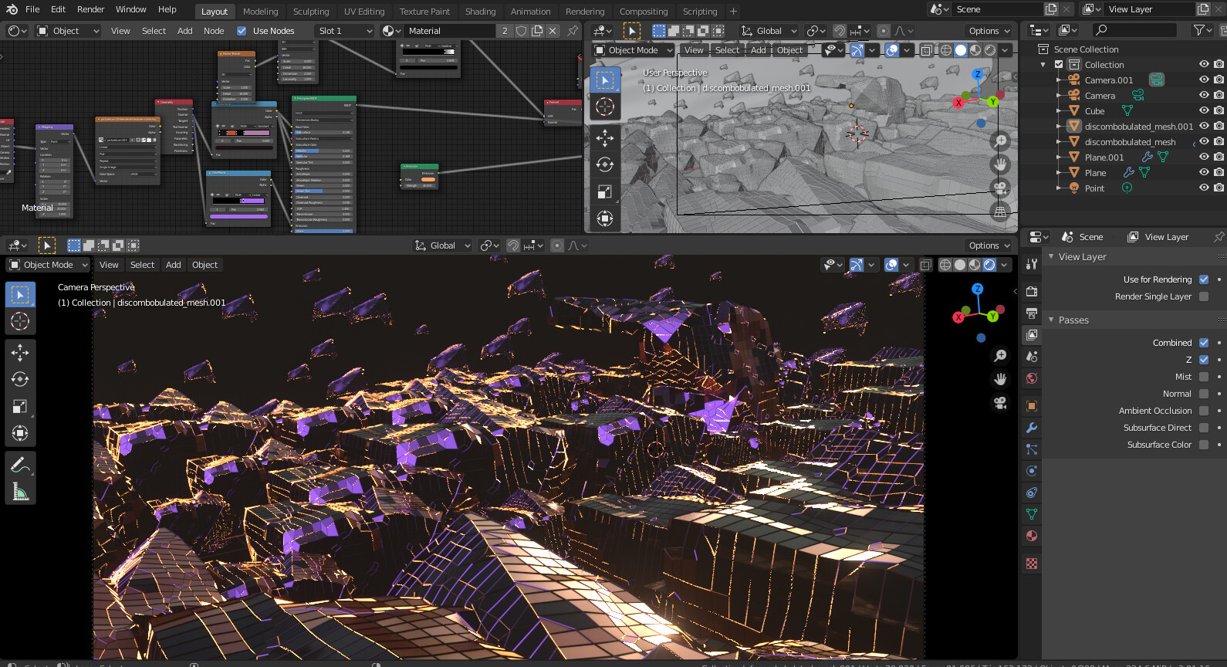
Task: Select the Measure tool in the left toolbar
Action: pyautogui.click(x=20, y=492)
